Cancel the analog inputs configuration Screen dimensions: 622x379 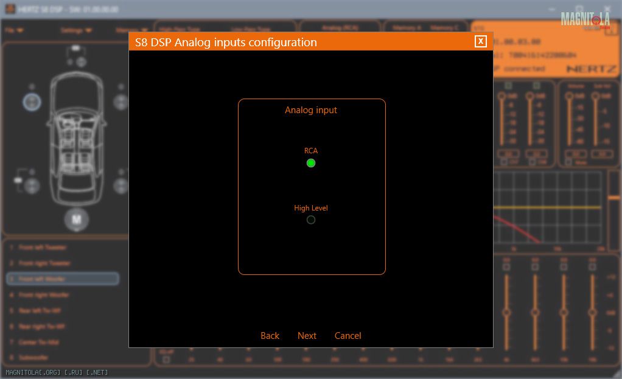348,335
